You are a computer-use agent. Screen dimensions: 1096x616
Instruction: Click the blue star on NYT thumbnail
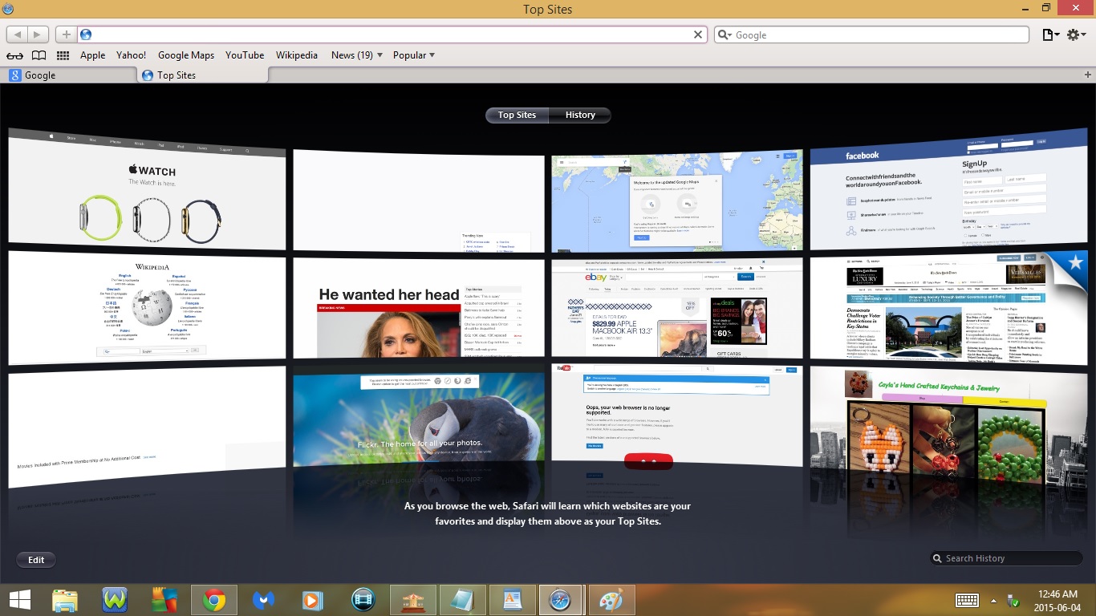[x=1075, y=263]
